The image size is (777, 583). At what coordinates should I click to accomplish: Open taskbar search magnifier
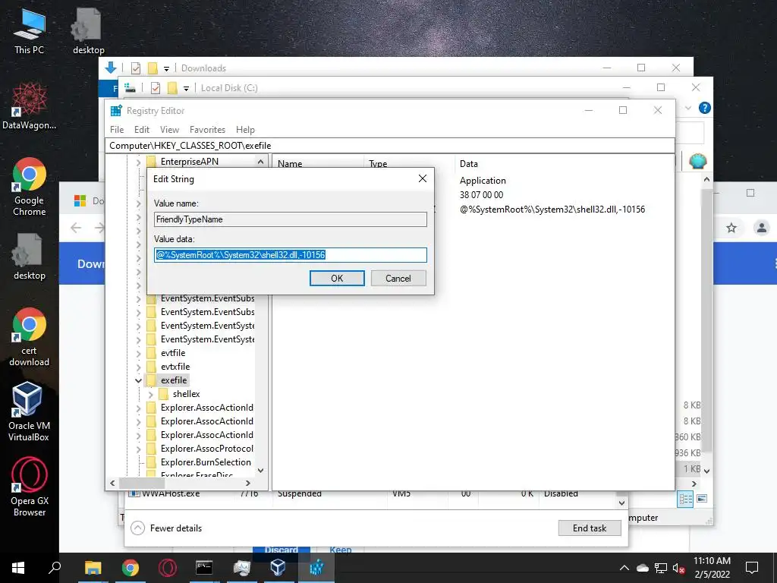tap(54, 568)
